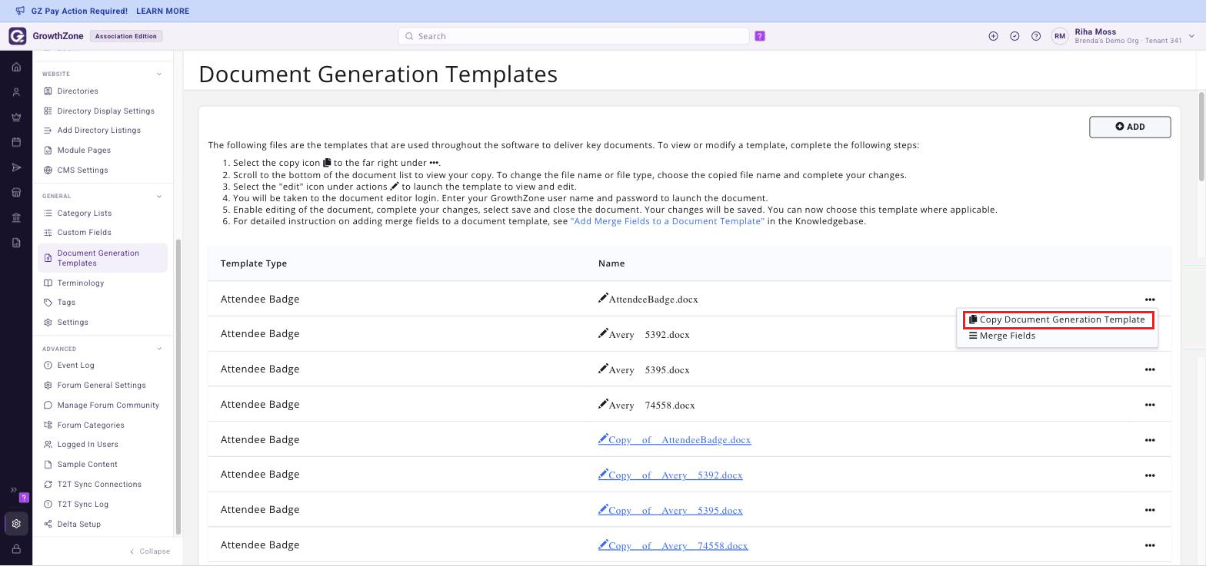Screen dimensions: 1206x566
Task: Open the settings gear icon in left rail
Action: (x=16, y=524)
